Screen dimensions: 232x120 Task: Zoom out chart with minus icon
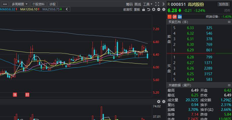pyautogui.click(x=159, y=10)
